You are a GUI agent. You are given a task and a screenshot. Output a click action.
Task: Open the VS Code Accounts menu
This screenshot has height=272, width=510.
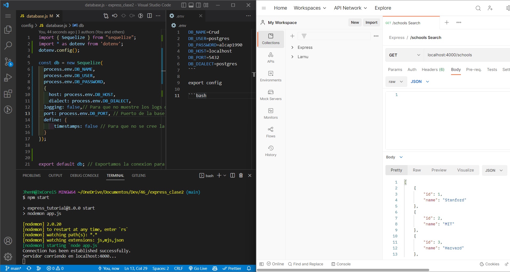[x=8, y=241]
